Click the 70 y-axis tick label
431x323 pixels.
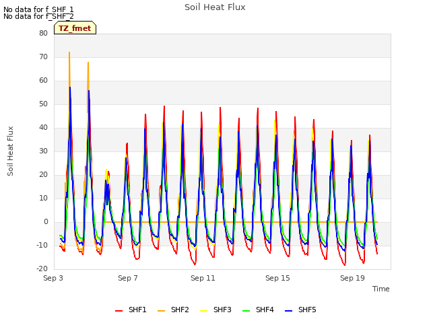pos(43,57)
